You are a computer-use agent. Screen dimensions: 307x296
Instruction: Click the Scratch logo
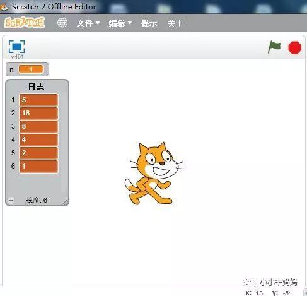tap(25, 23)
